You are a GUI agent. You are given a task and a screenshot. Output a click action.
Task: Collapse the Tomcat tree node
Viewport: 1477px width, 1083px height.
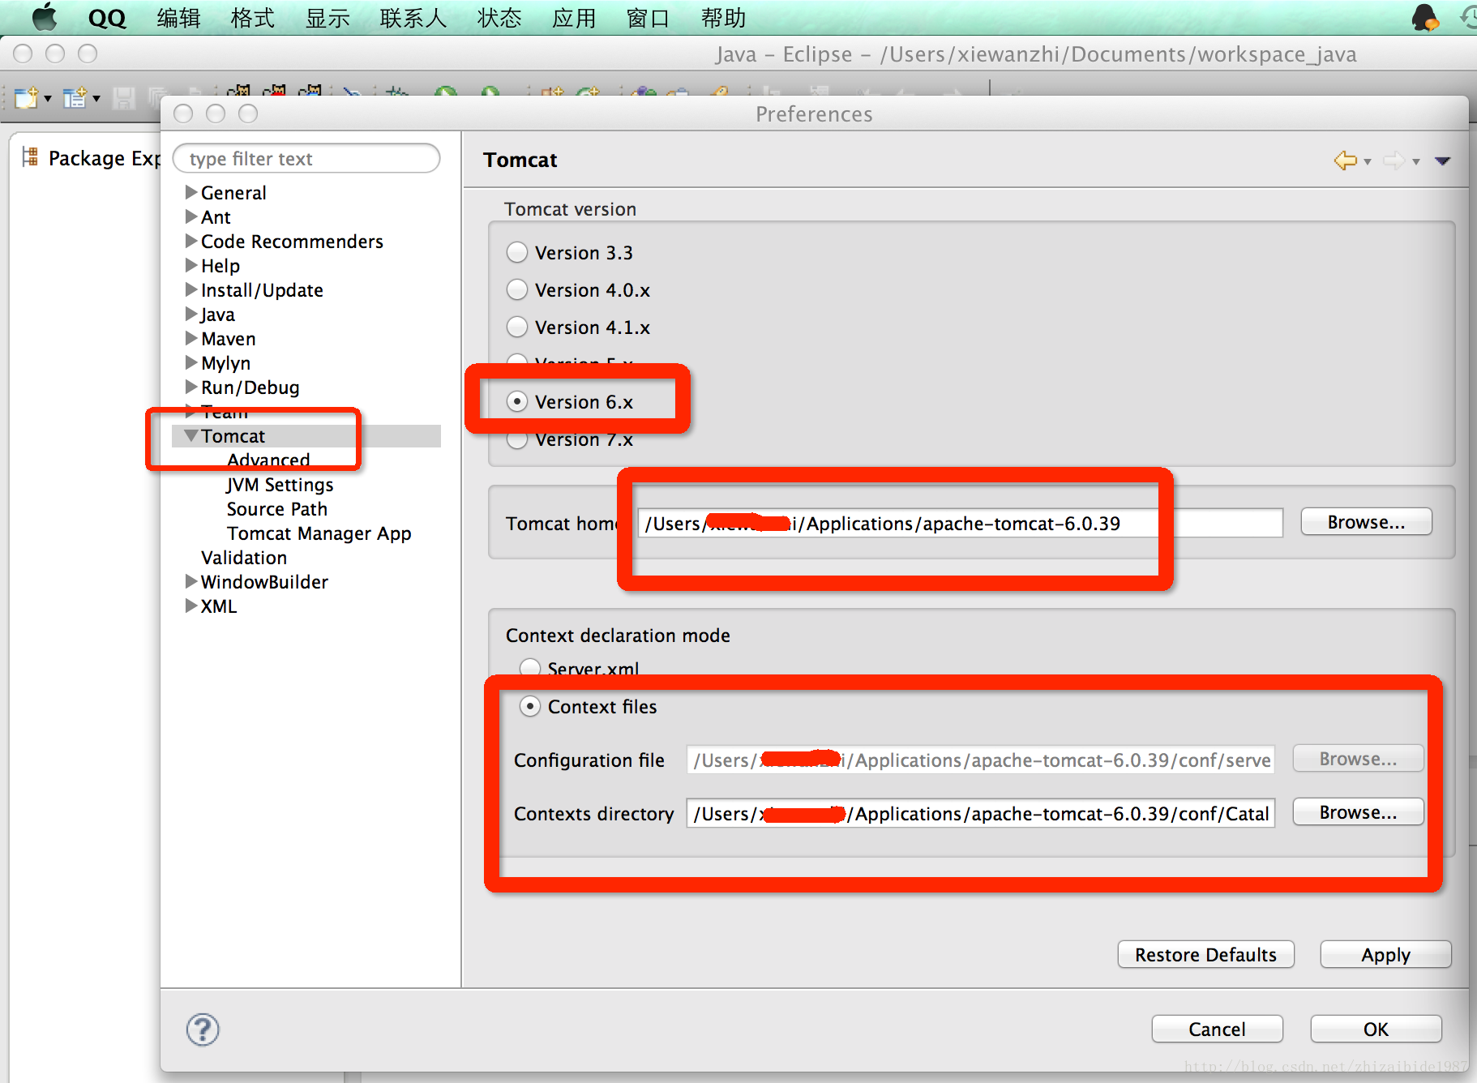(191, 436)
